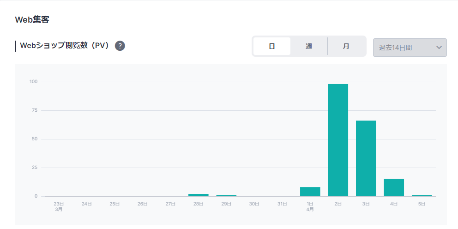
Task: Click the 26日 axis label
Action: [x=143, y=204]
